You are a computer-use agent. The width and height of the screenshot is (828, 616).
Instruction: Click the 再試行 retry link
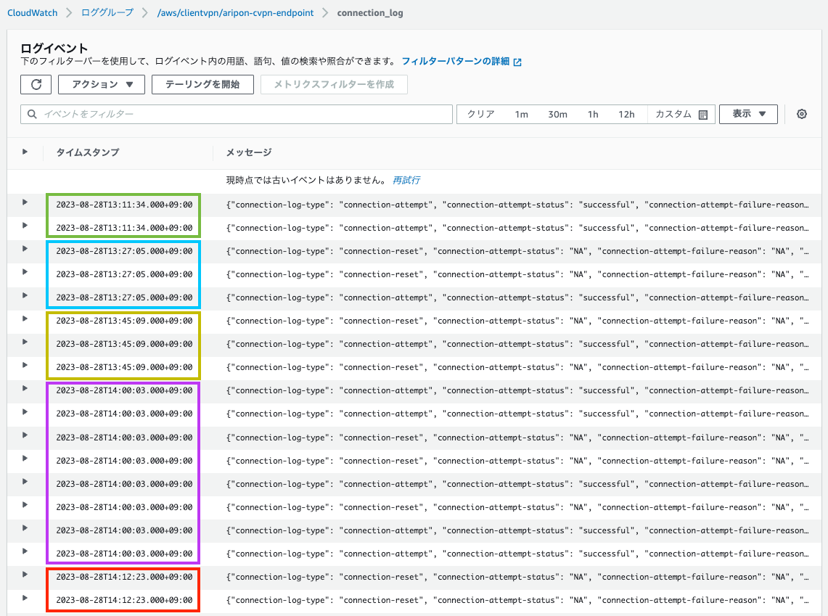coord(406,180)
